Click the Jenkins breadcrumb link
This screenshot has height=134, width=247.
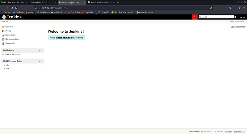click(5, 22)
